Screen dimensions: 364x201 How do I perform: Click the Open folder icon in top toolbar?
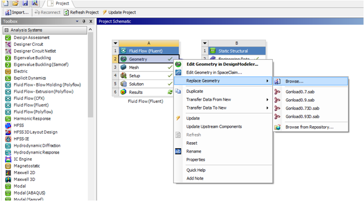(16, 3)
